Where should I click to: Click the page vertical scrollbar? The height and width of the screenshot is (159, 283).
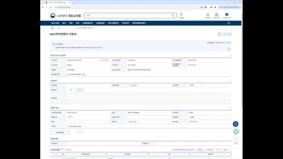[242, 59]
